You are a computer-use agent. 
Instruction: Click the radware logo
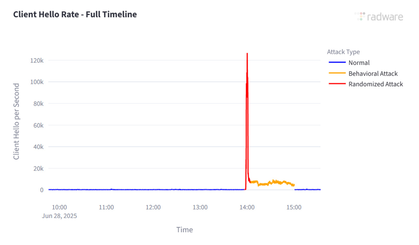pos(379,16)
